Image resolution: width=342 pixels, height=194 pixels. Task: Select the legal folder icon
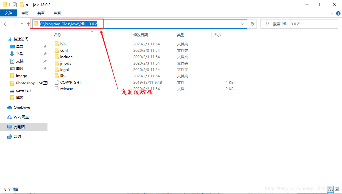point(57,70)
